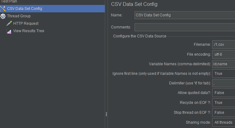Select the Test Plan tree node
Screen dimensions: 235x128
coord(9,2)
